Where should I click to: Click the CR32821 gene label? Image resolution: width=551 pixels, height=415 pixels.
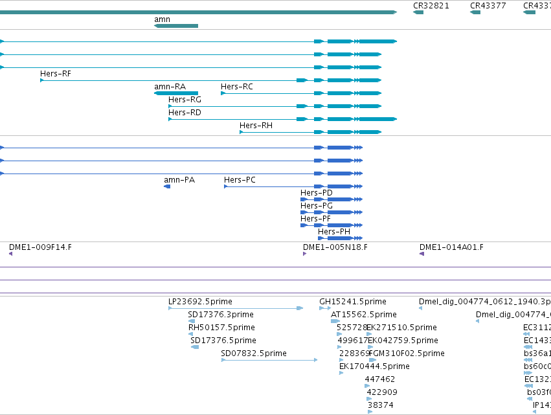431,6
